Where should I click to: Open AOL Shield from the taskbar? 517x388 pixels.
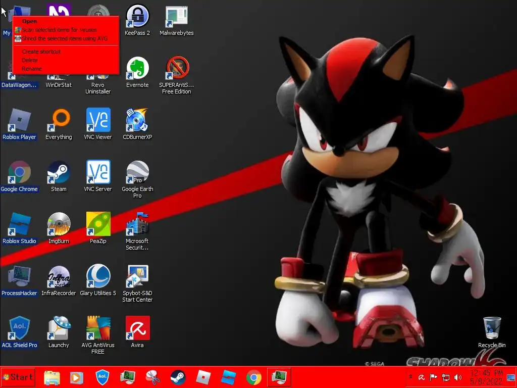click(102, 377)
